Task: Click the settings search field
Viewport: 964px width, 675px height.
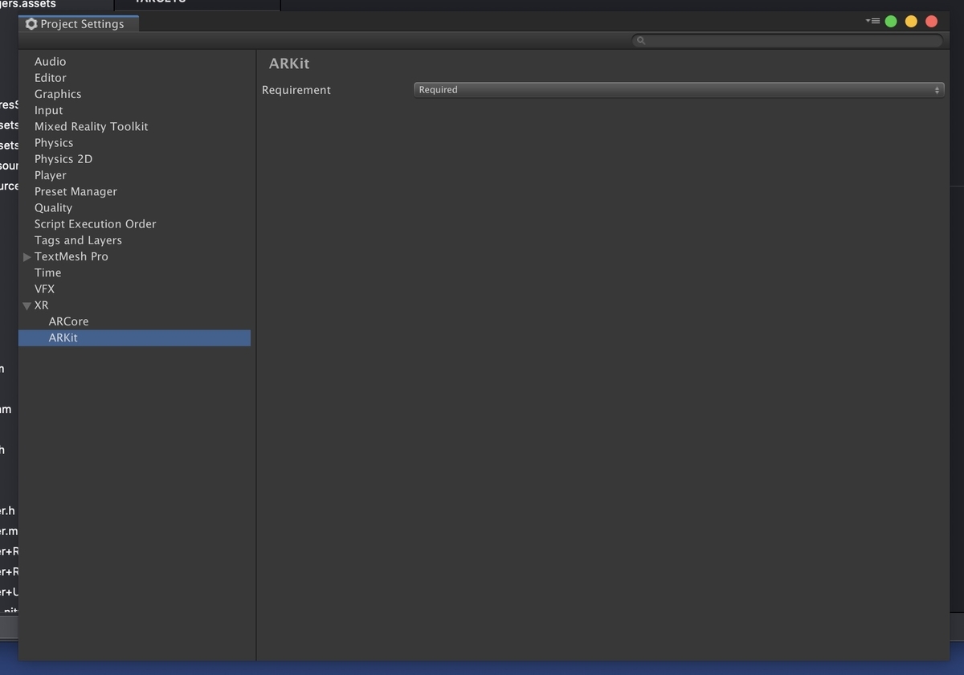Action: click(787, 40)
